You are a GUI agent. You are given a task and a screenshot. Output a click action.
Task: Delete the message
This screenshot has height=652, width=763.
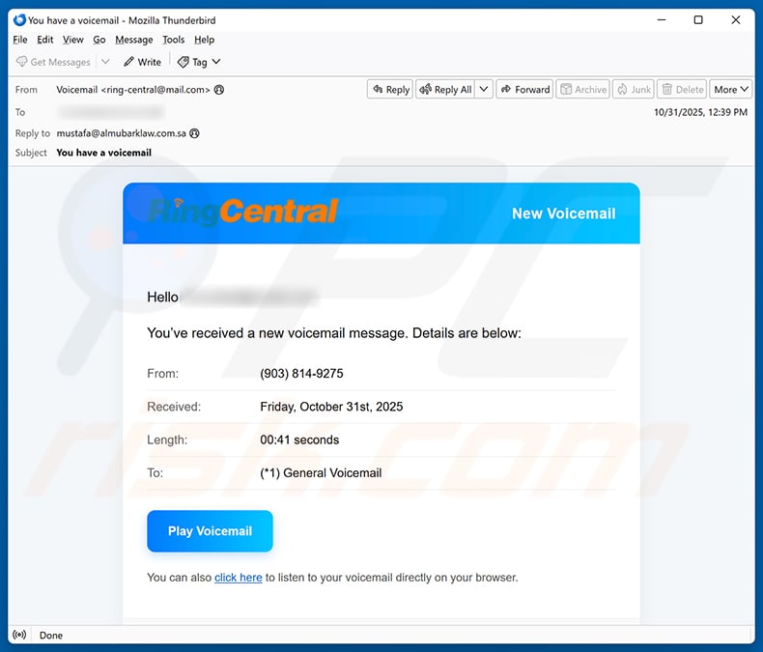pos(682,90)
